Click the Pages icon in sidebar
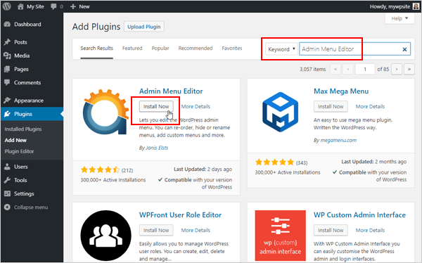The width and height of the screenshot is (422, 263). click(7, 69)
